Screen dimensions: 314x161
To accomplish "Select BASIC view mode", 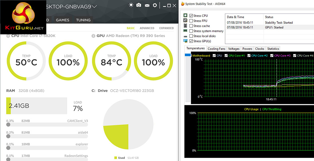I will (131, 28).
